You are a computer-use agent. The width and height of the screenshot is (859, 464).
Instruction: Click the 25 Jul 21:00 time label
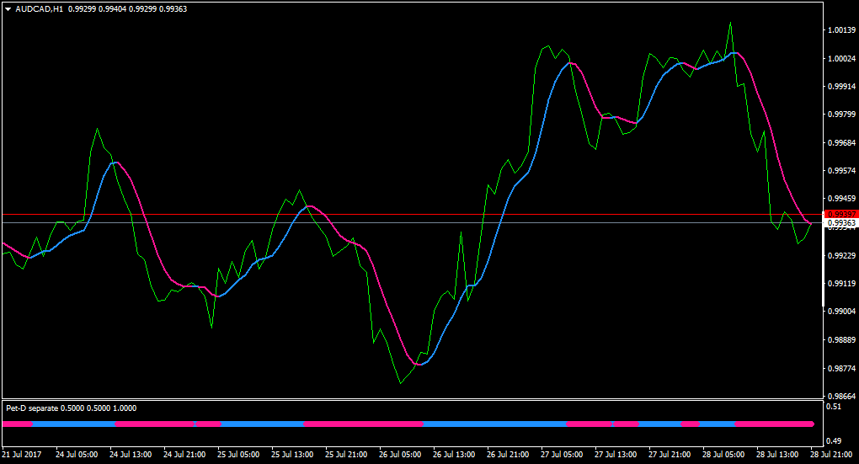[x=346, y=455]
